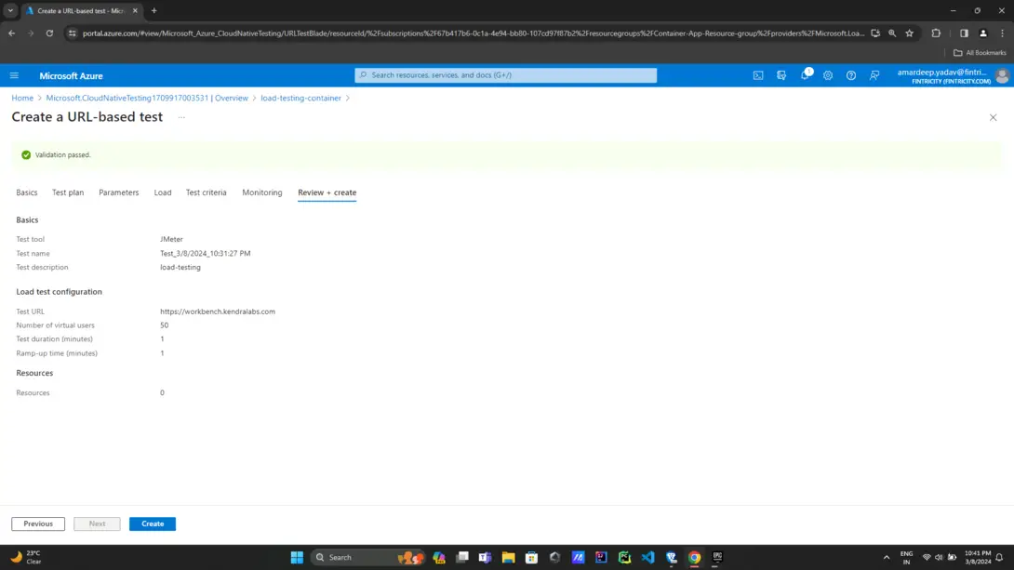Open Azure Cloud Shell
1014x570 pixels.
pyautogui.click(x=758, y=75)
